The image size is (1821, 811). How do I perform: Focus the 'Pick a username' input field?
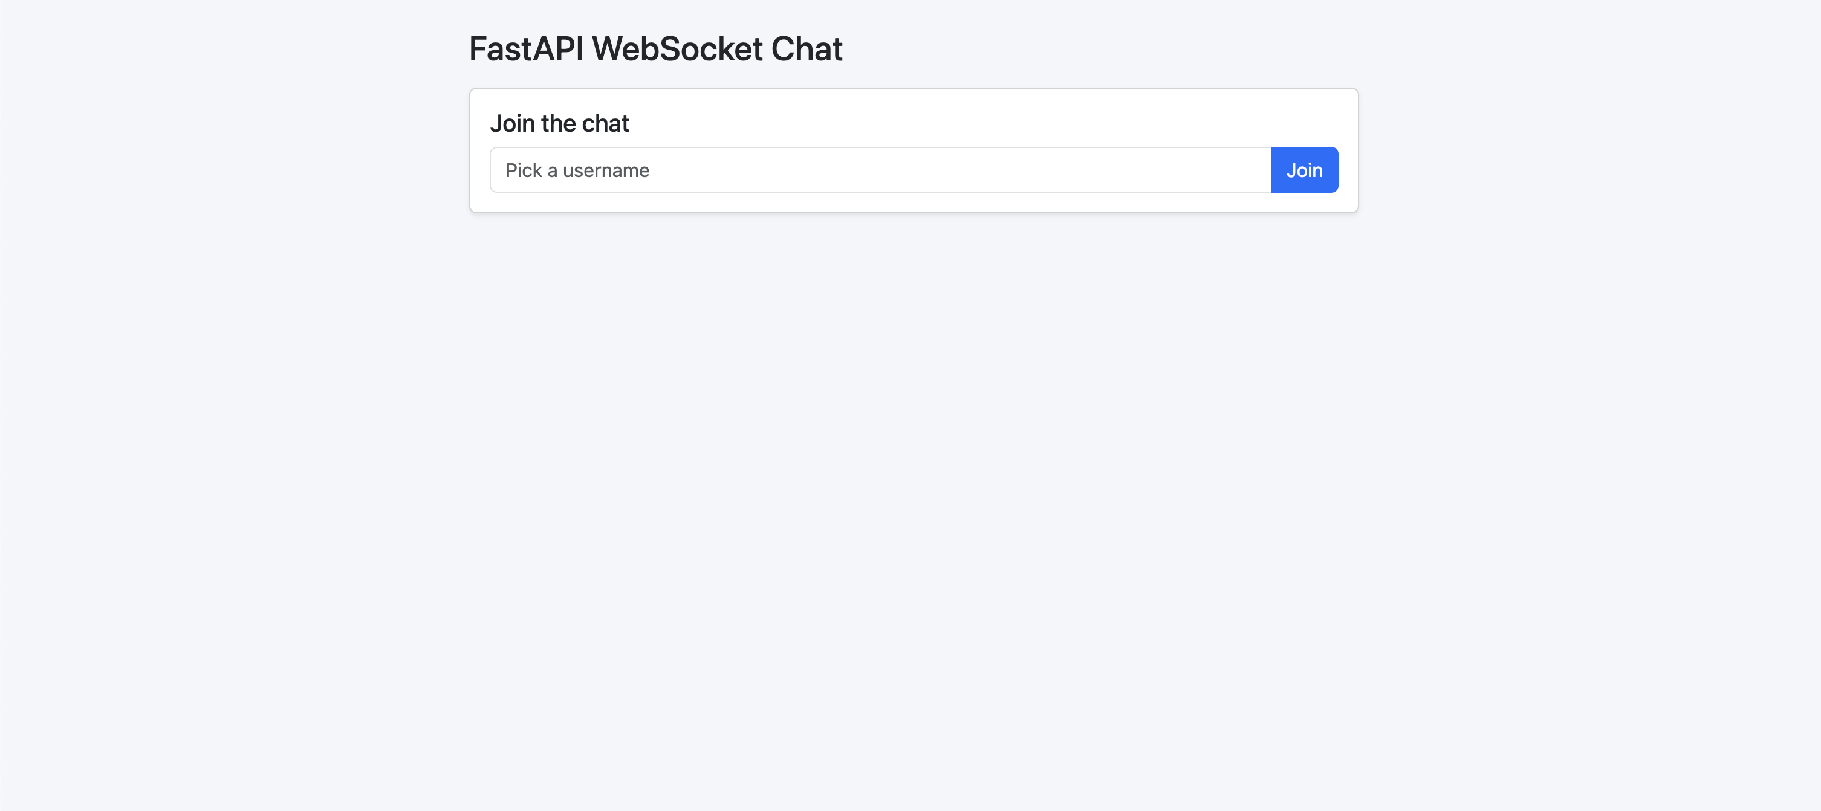[x=880, y=170]
